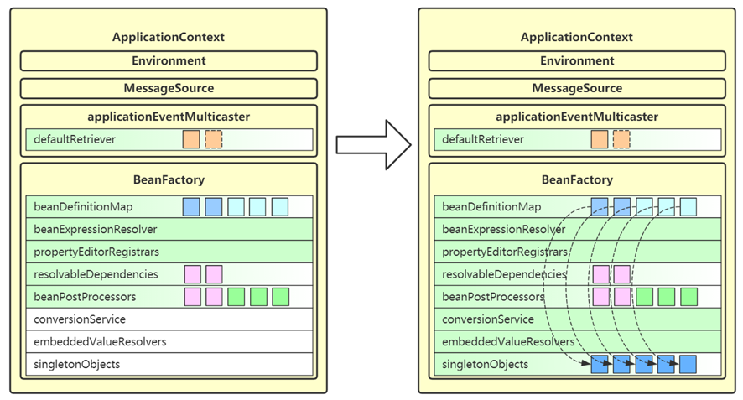This screenshot has width=743, height=400.
Task: Select the left singletonObjects row label
Action: 77,365
